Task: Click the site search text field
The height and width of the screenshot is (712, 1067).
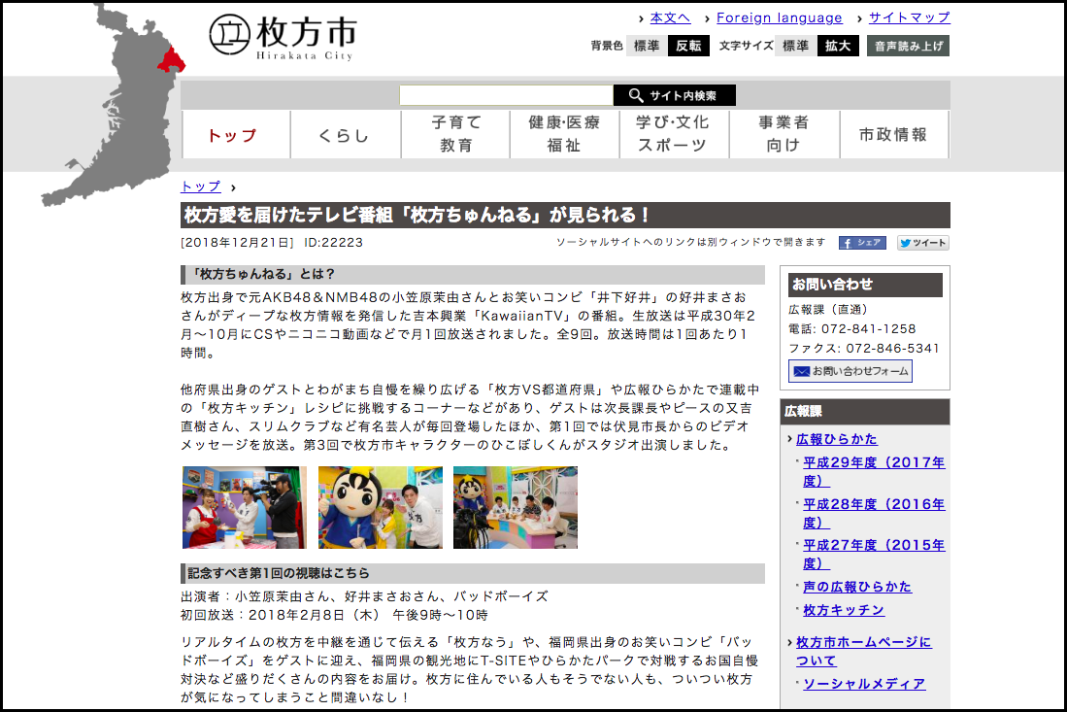Action: (x=506, y=95)
